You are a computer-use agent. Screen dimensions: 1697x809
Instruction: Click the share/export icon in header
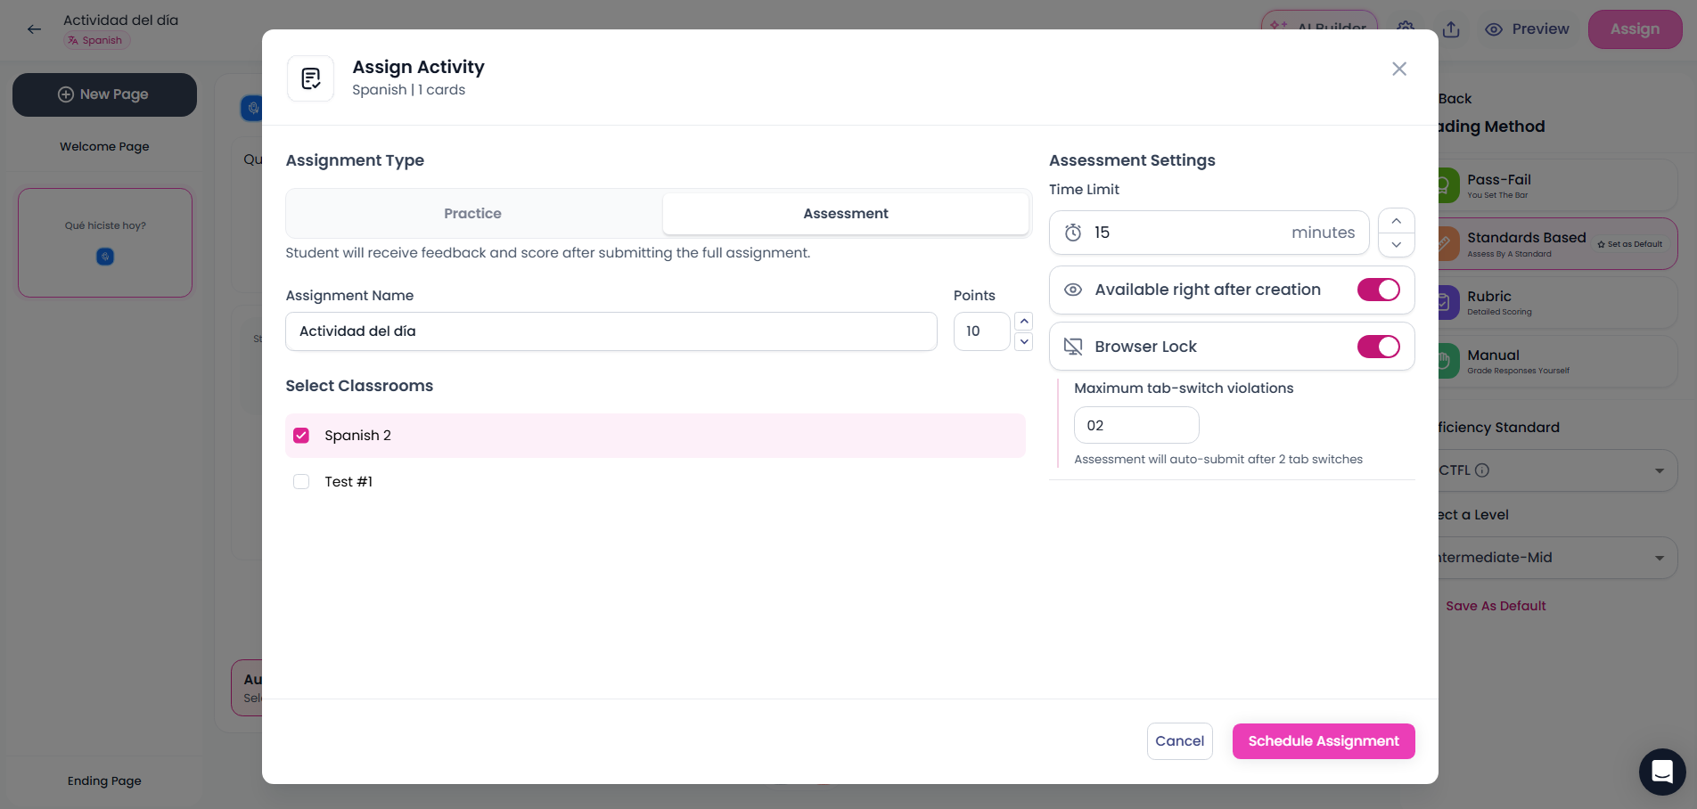pos(1451,29)
